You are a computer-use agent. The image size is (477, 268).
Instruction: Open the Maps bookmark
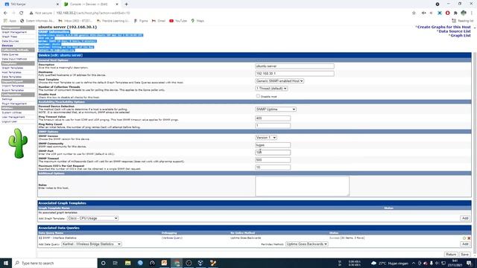coord(198,21)
